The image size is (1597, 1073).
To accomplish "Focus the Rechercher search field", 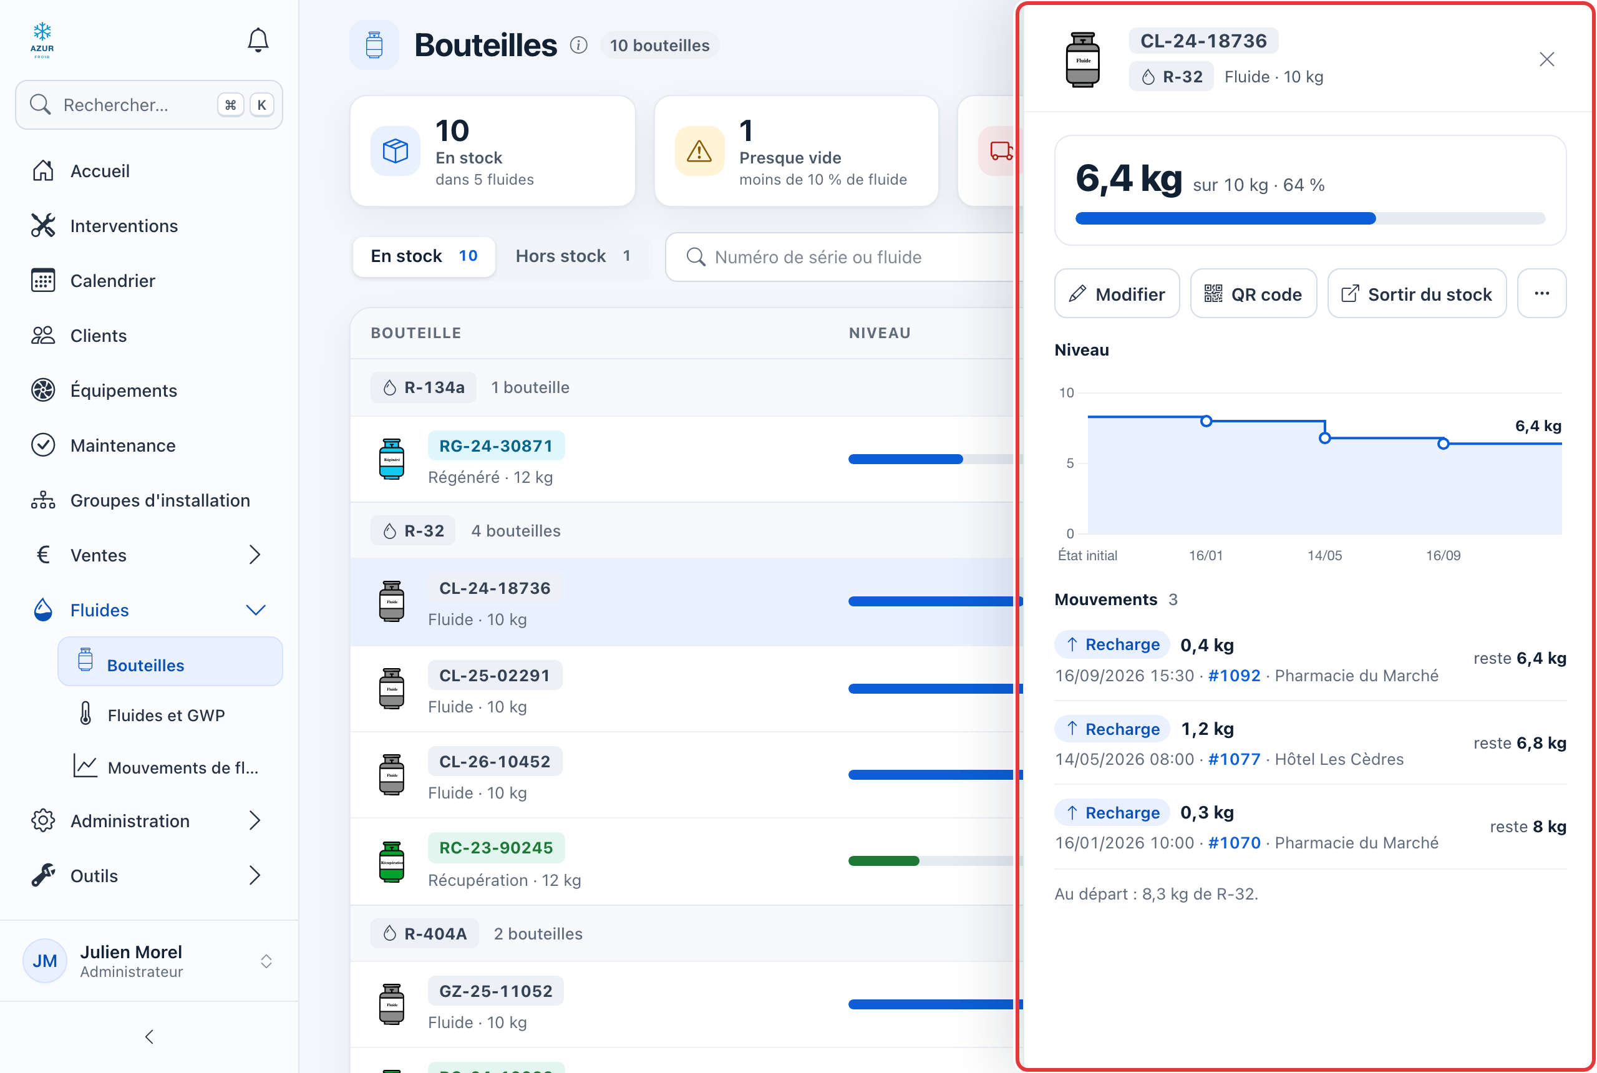I will click(x=149, y=105).
